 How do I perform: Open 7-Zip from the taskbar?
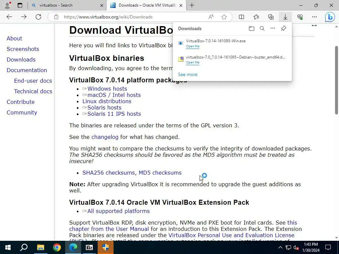(x=89, y=247)
